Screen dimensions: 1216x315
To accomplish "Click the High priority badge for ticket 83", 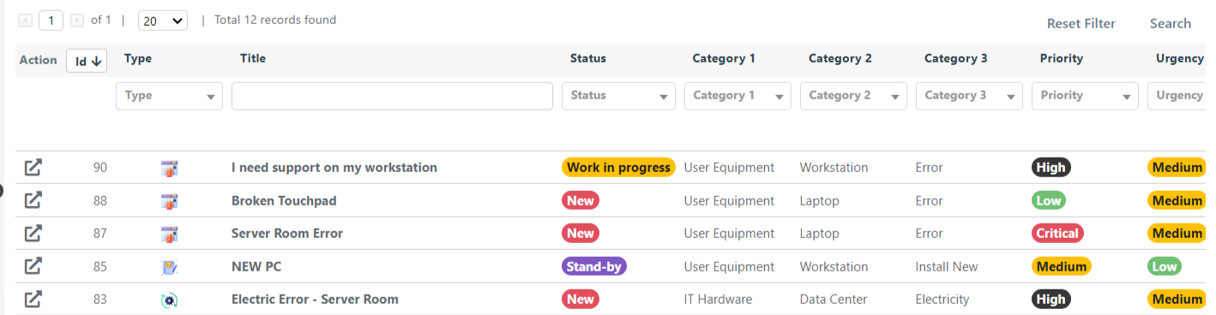I will pyautogui.click(x=1050, y=300).
